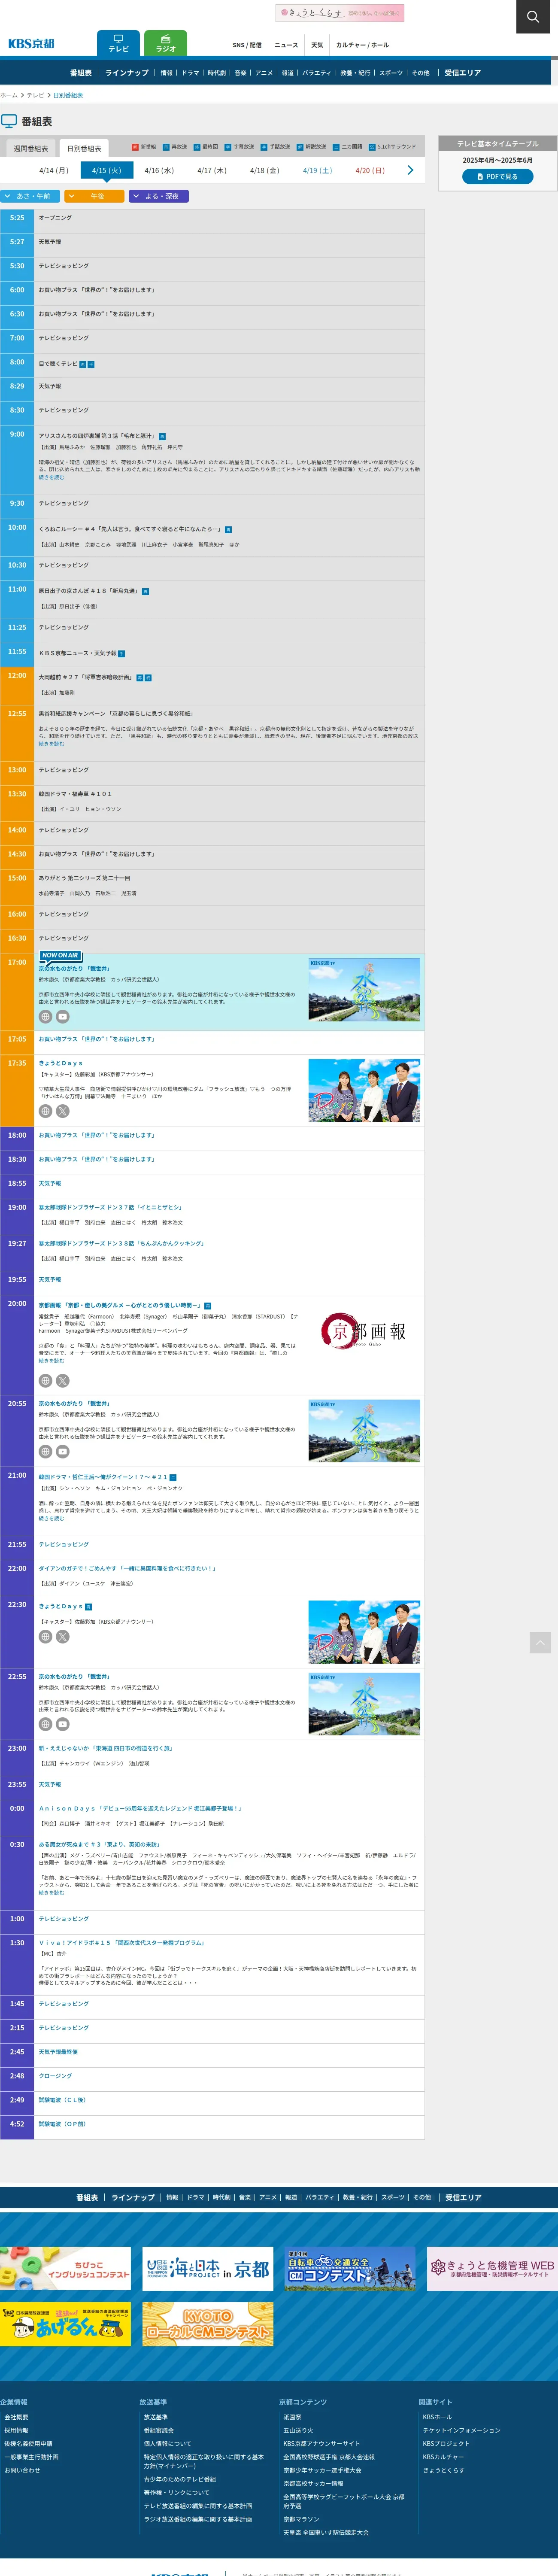Click the globe icon in the 22:30 きょうとDays row
The width and height of the screenshot is (558, 2576).
(45, 1637)
